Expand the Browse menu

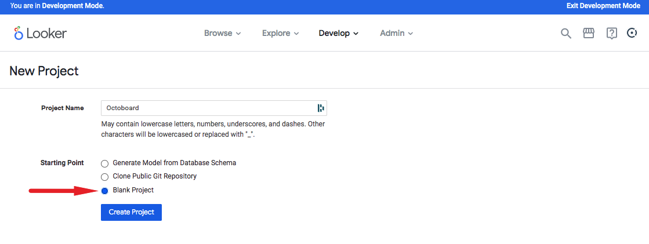(222, 34)
